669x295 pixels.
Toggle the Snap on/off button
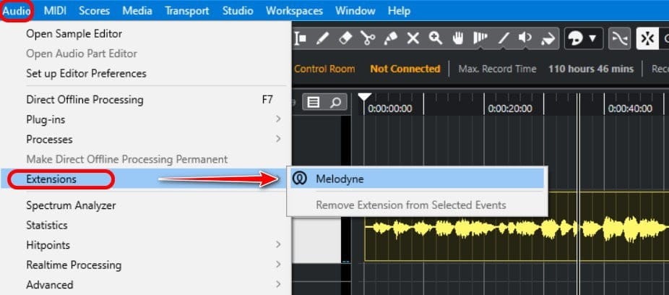(x=647, y=39)
